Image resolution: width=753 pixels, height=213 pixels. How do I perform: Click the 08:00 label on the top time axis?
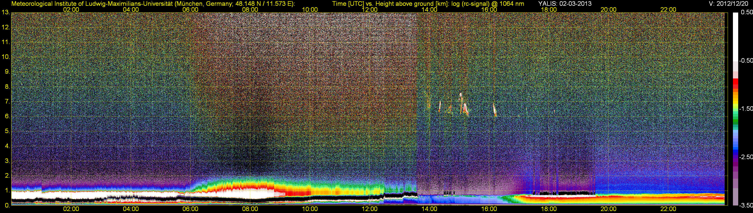pos(250,10)
